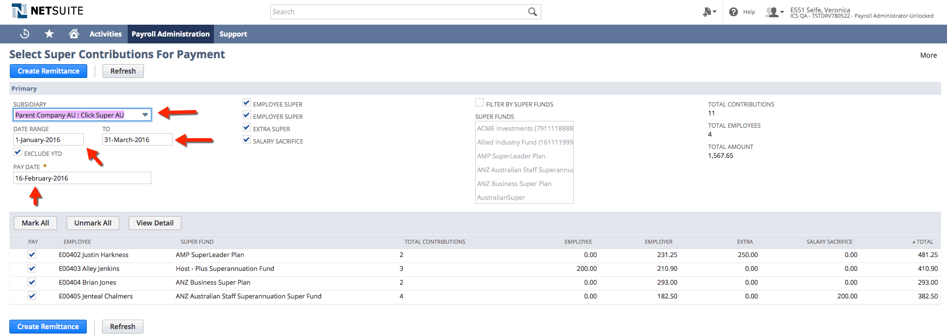The height and width of the screenshot is (336, 947).
Task: Untick Pay checkbox for Justin Harkness
Action: pos(32,255)
